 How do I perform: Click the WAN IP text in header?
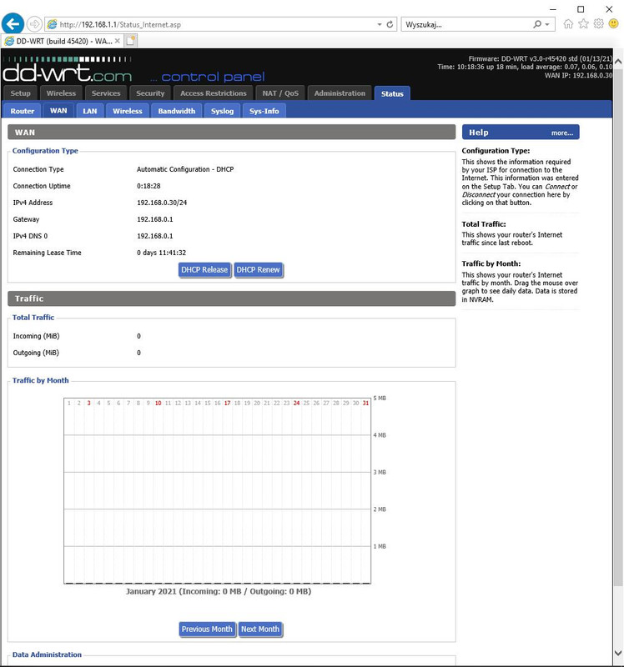(x=578, y=75)
